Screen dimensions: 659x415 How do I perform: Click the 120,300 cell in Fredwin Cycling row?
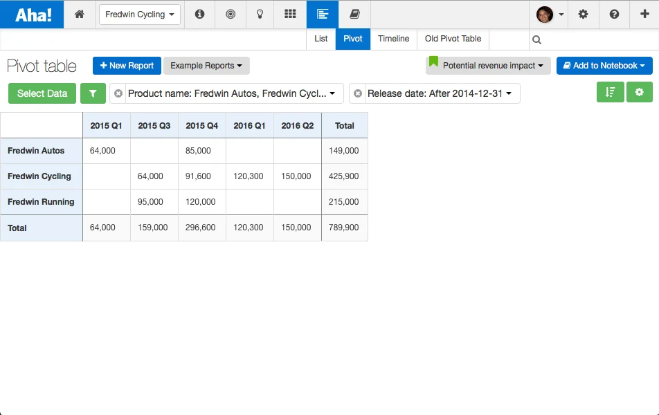pos(250,176)
